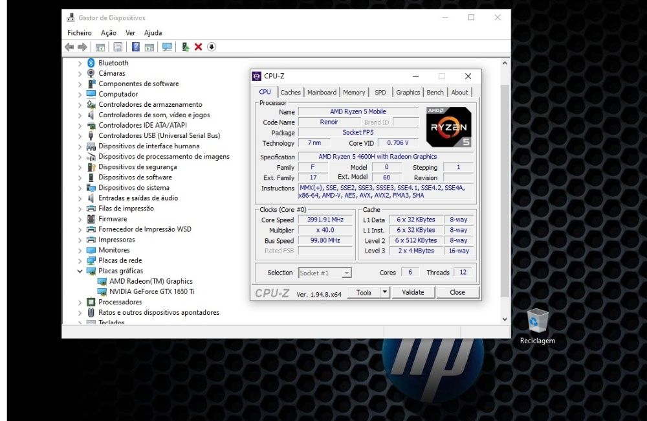Click the Device Manager vertical scrollbar thumb
Viewport: 647px width, 421px height.
click(505, 191)
